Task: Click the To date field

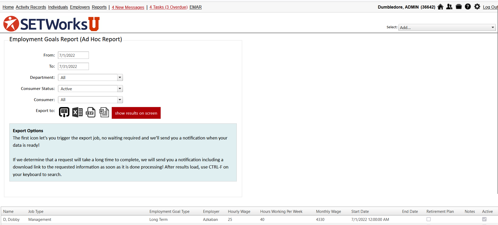Action: tap(73, 66)
